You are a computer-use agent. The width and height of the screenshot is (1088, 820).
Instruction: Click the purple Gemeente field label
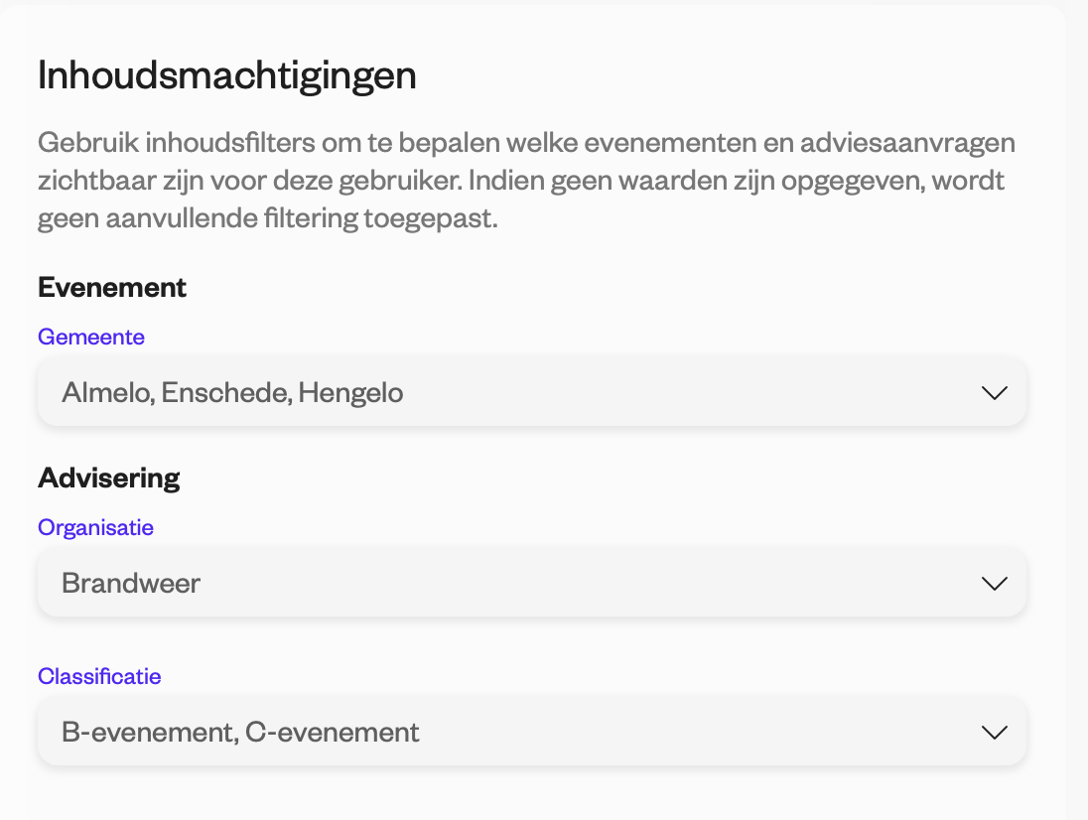(91, 337)
